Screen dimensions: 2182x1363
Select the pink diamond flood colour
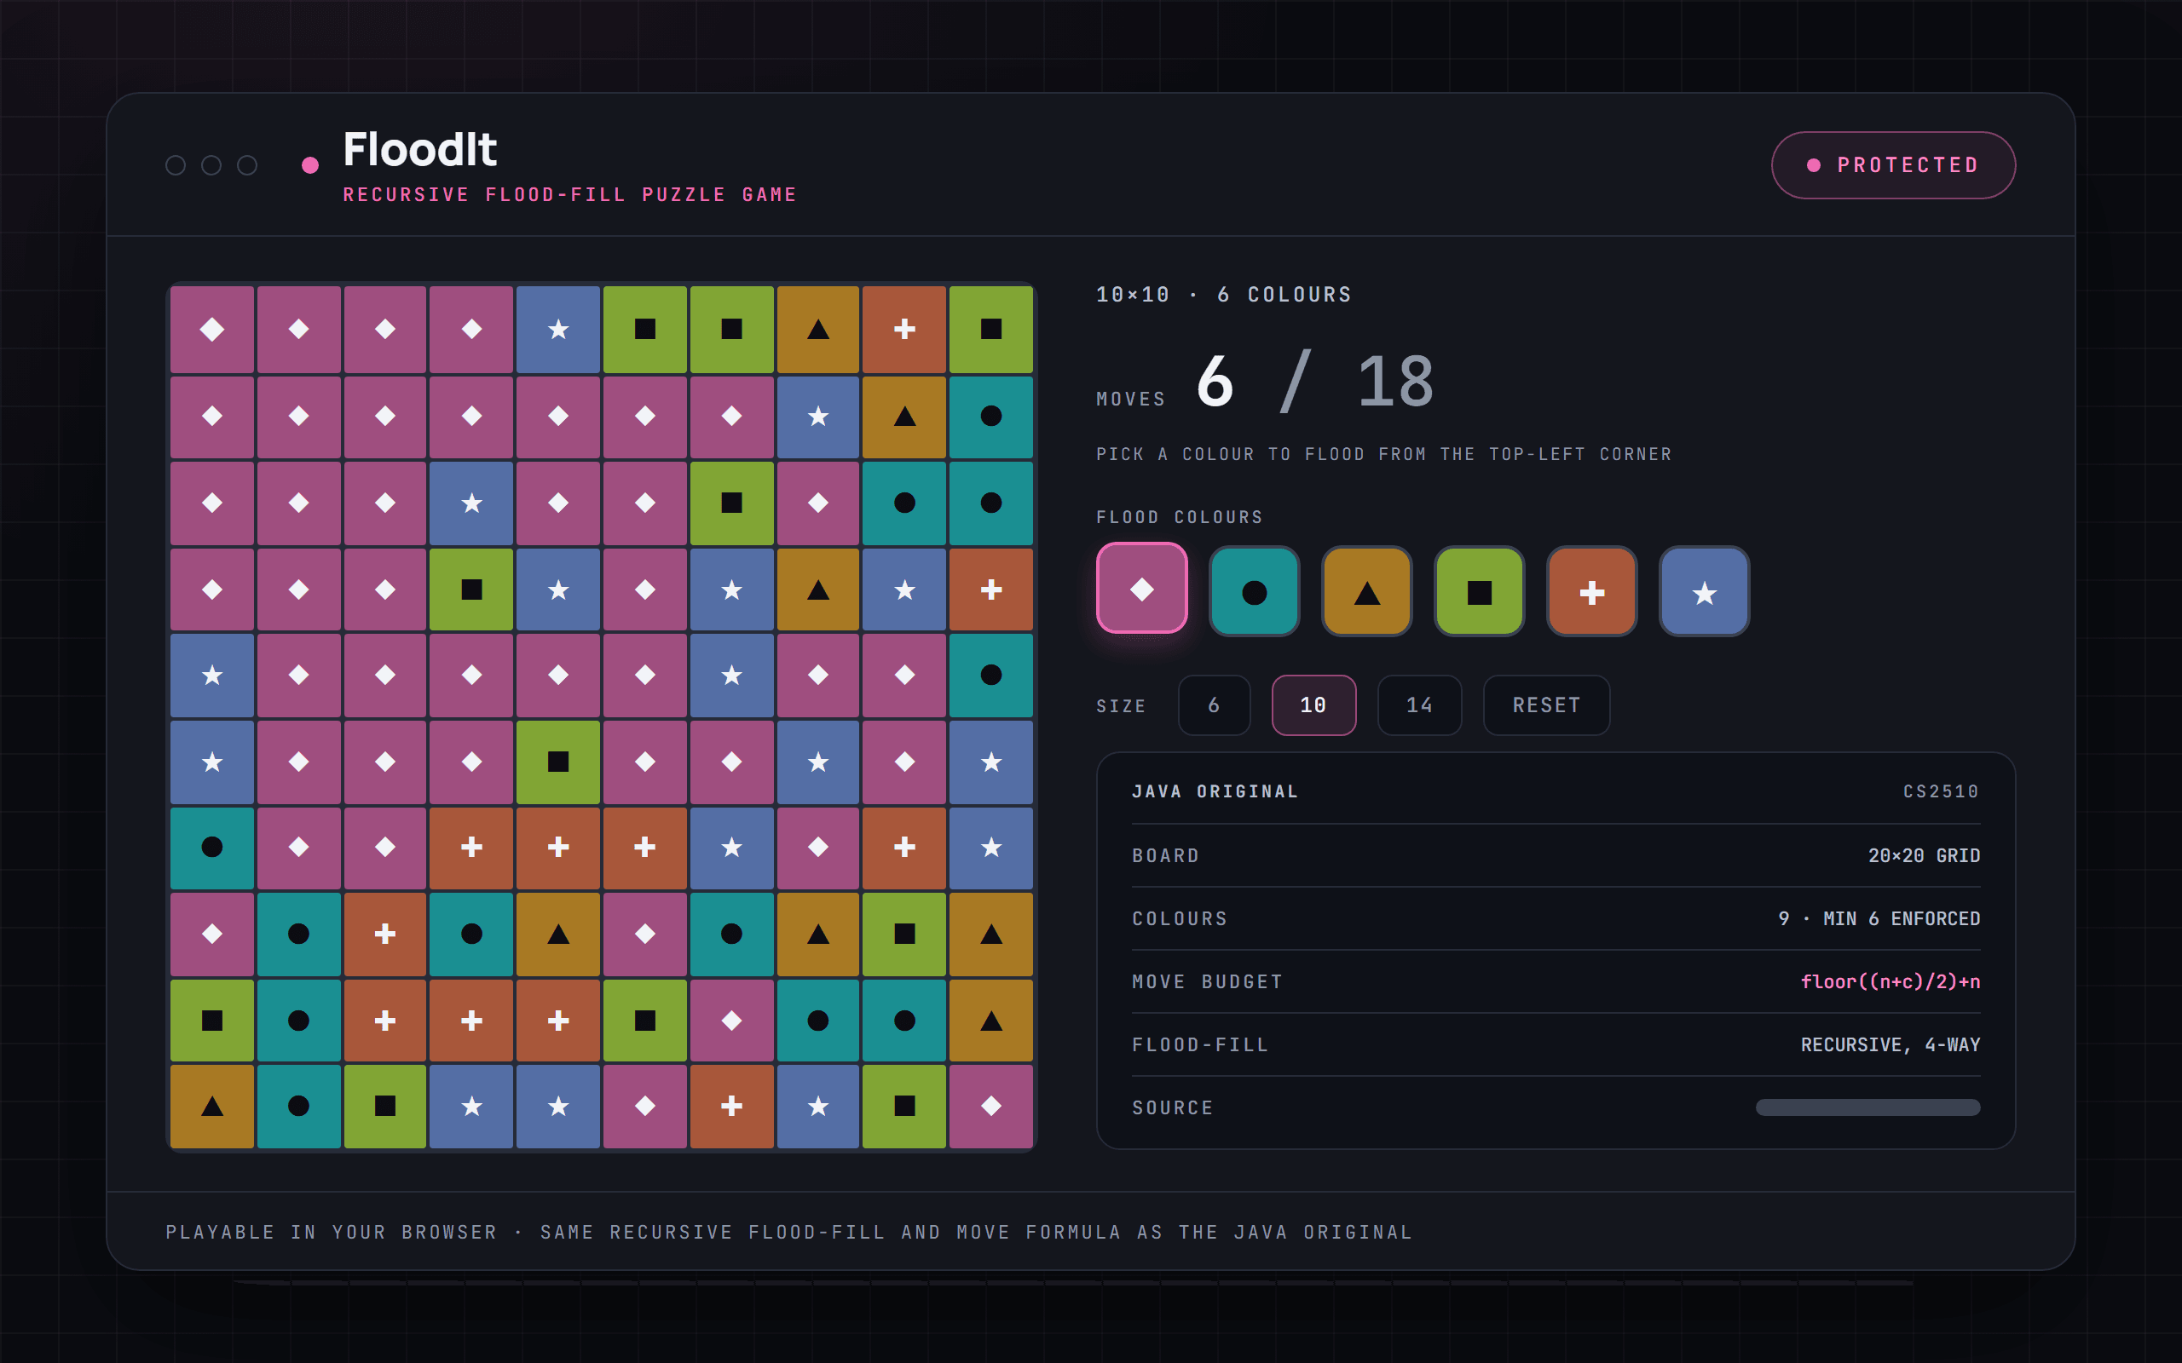coord(1141,589)
